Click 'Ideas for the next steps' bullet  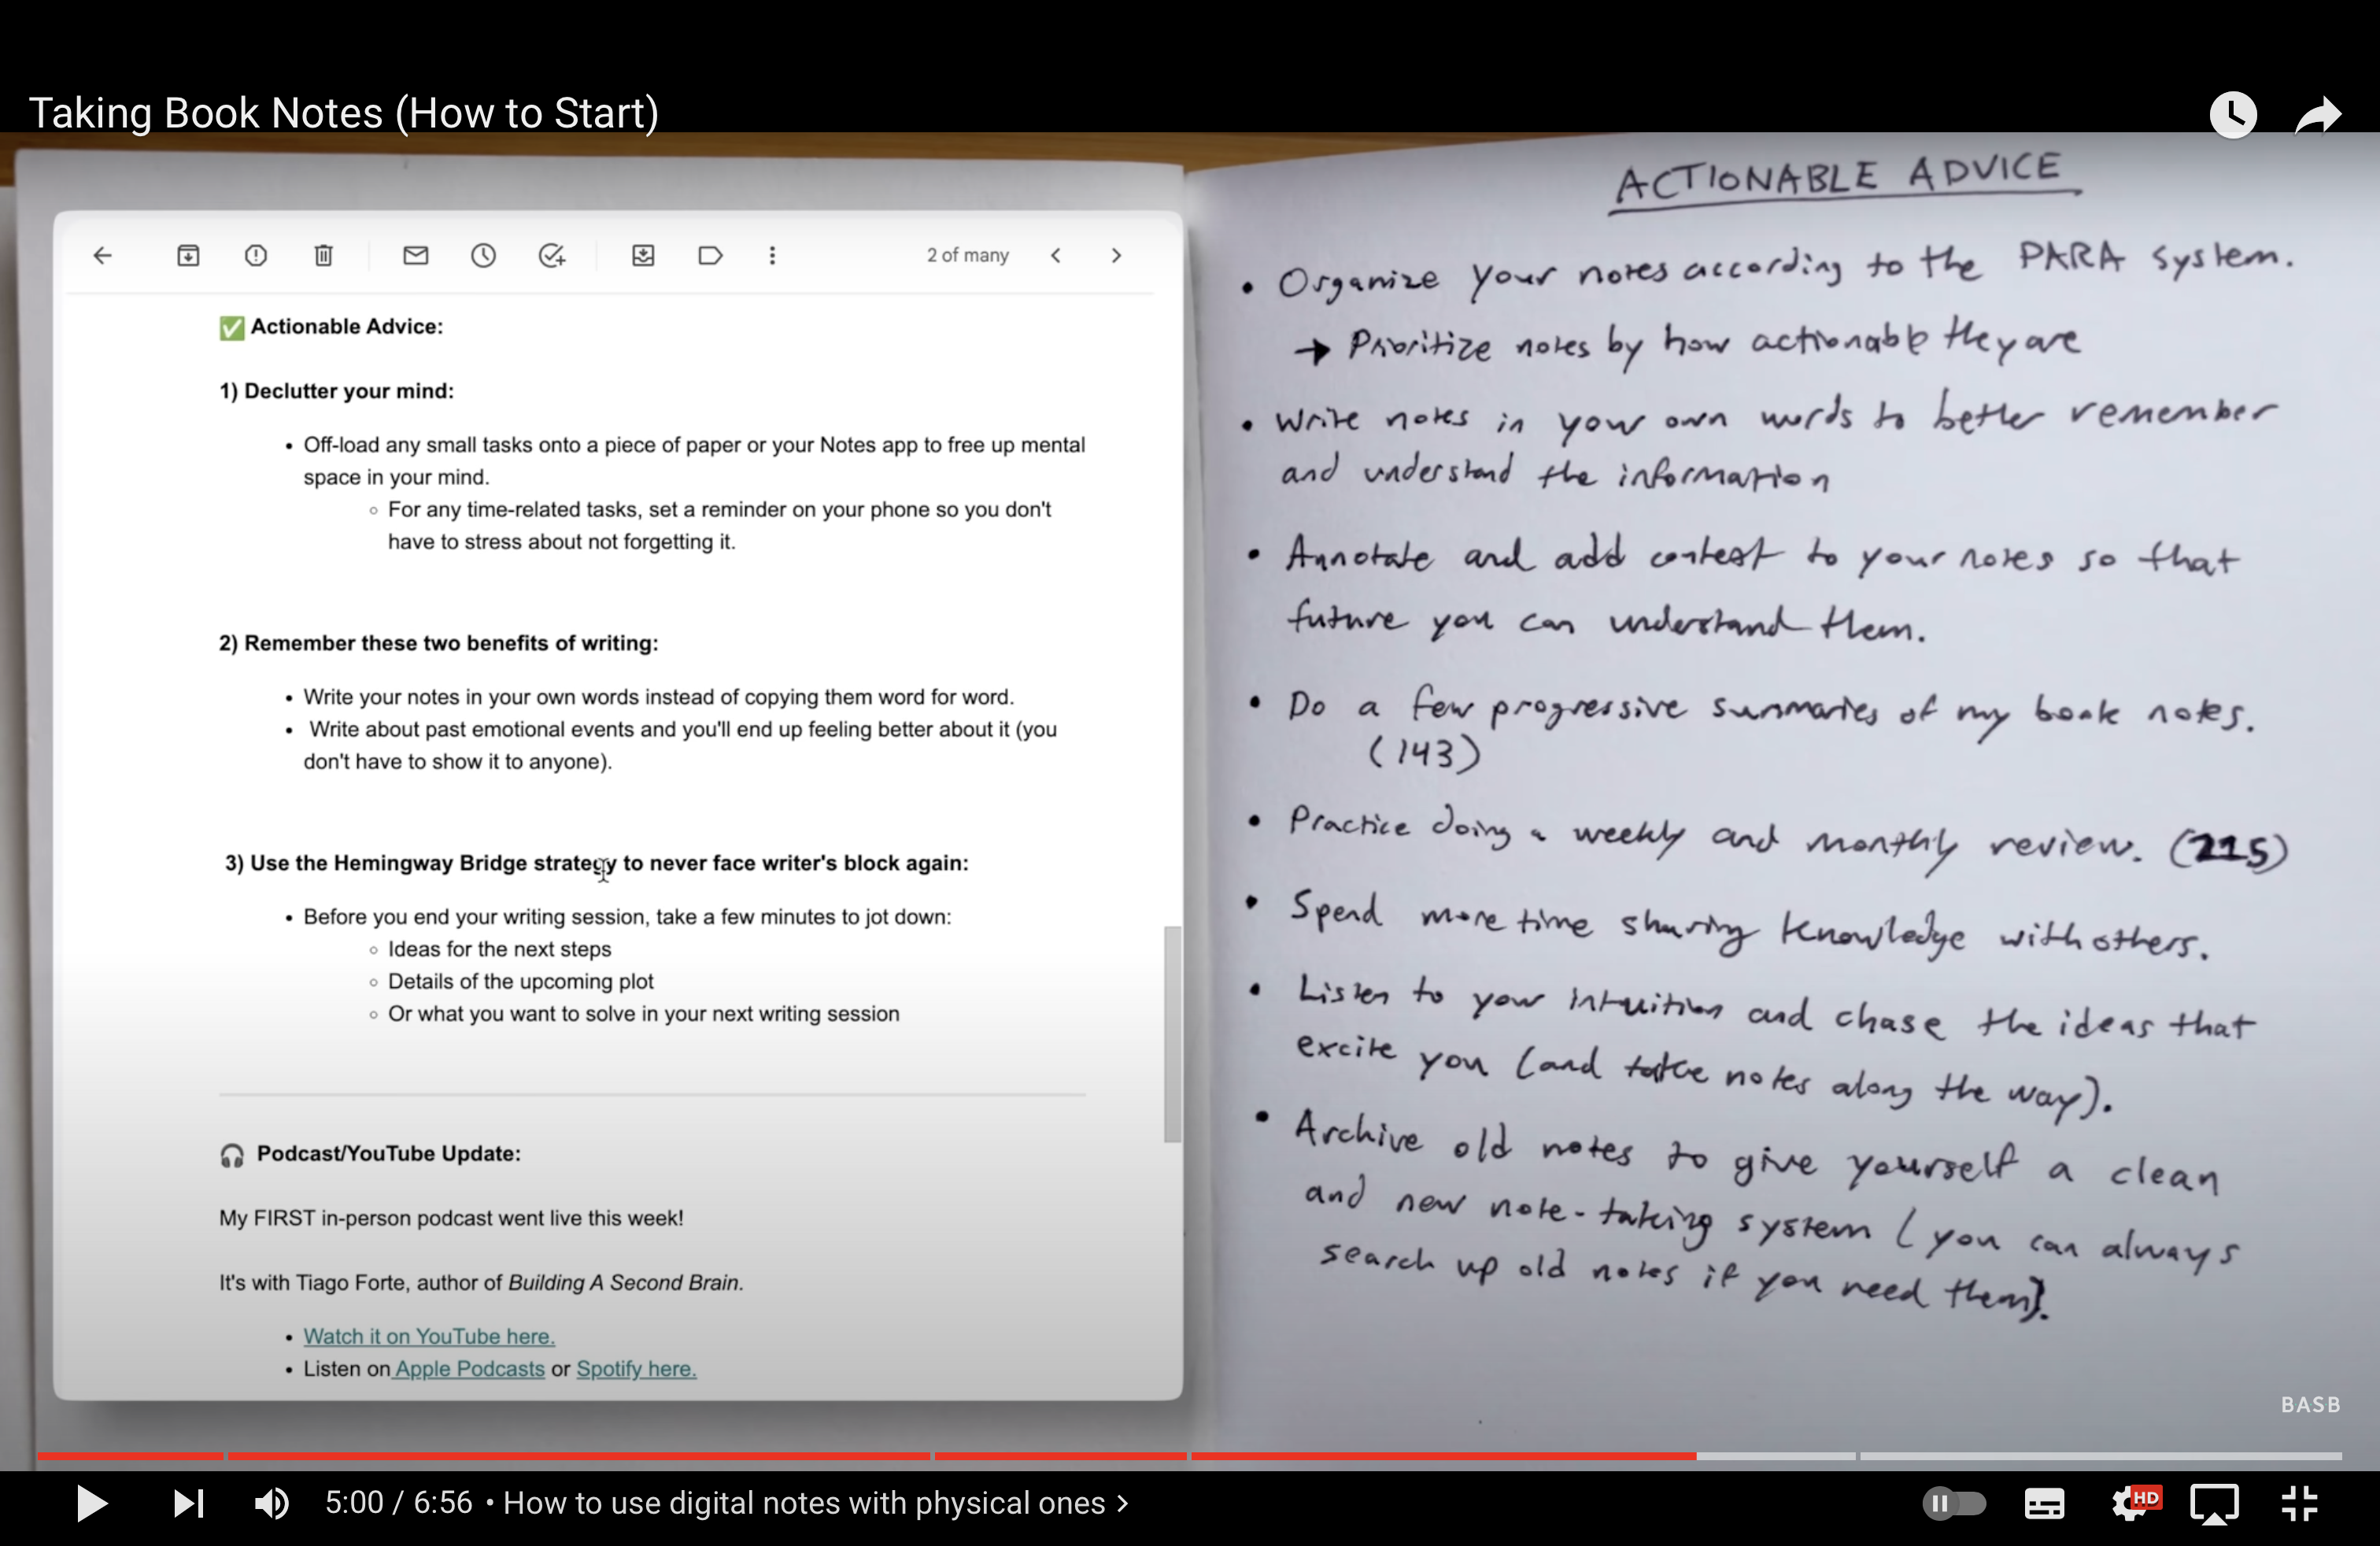click(499, 949)
